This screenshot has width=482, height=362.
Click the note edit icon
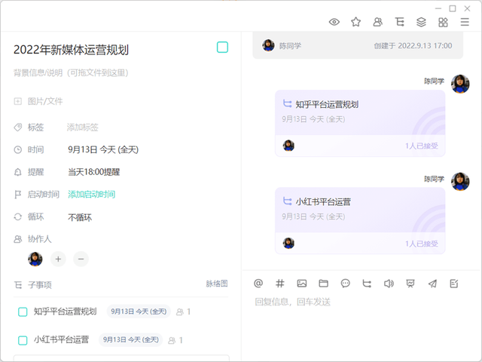(454, 284)
